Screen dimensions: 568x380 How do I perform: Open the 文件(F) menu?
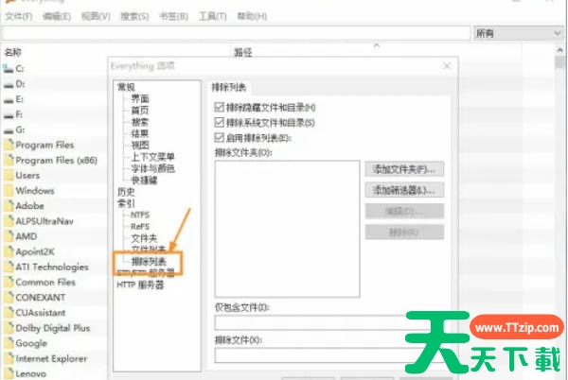[19, 16]
